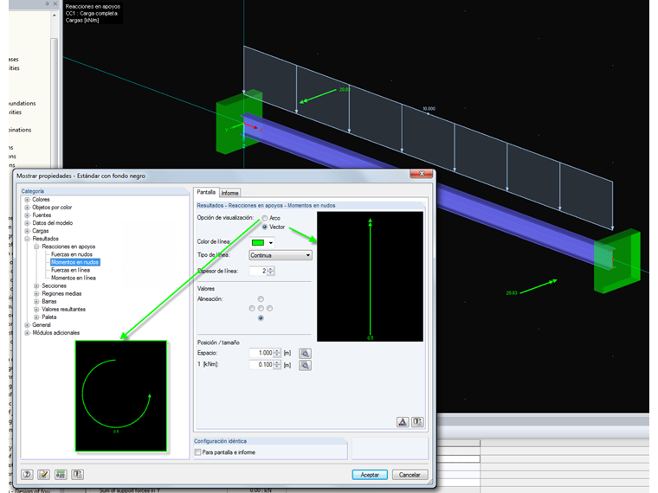Select the Vector visualization option
The image size is (658, 493).
point(265,227)
